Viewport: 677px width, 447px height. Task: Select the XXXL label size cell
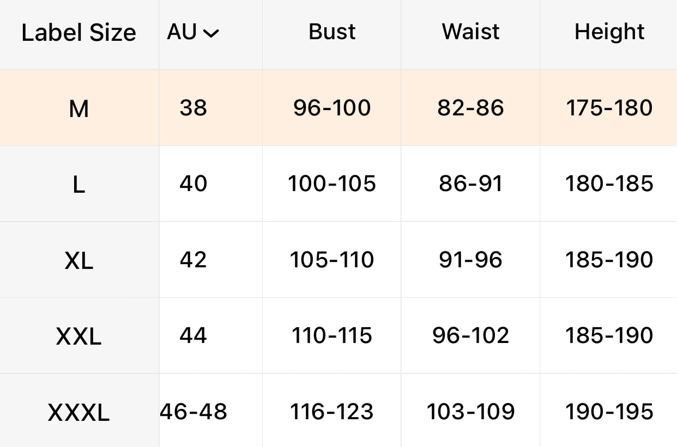coord(78,413)
